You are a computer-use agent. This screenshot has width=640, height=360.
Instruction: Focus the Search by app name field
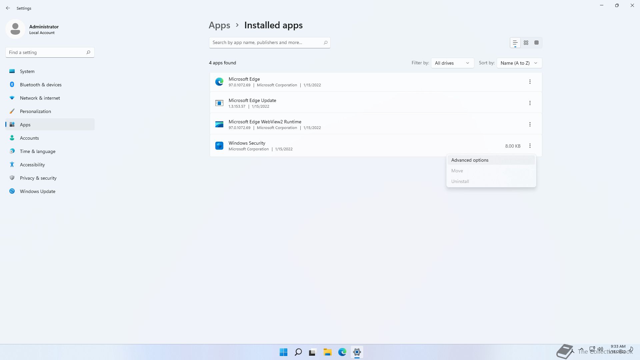tap(270, 43)
